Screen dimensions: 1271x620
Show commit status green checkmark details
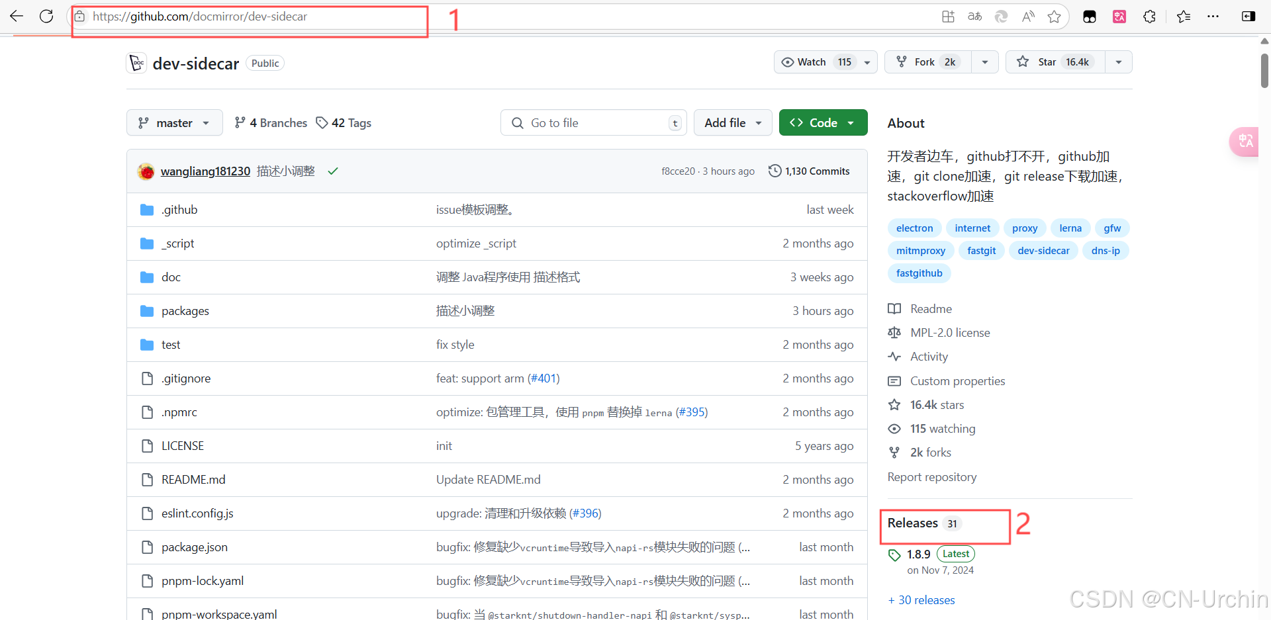[333, 171]
